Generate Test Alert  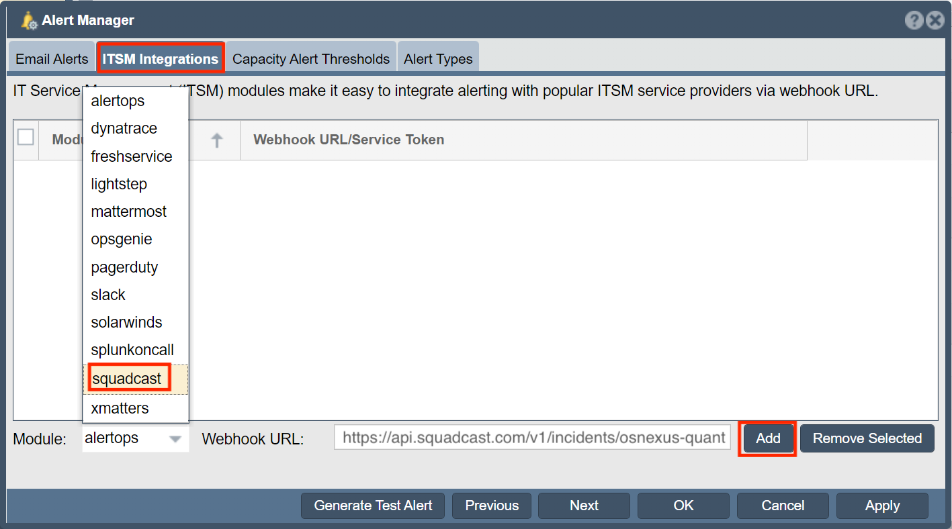(x=373, y=506)
